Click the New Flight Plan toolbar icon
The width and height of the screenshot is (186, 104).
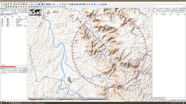(x=2, y=4)
